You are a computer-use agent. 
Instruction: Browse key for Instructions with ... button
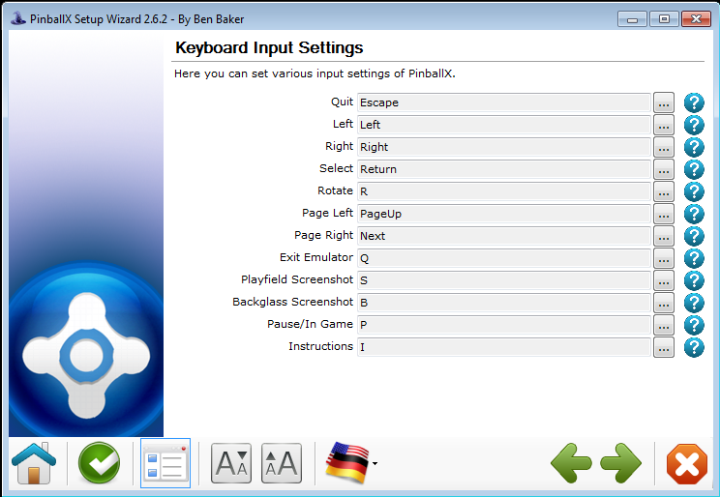[664, 347]
